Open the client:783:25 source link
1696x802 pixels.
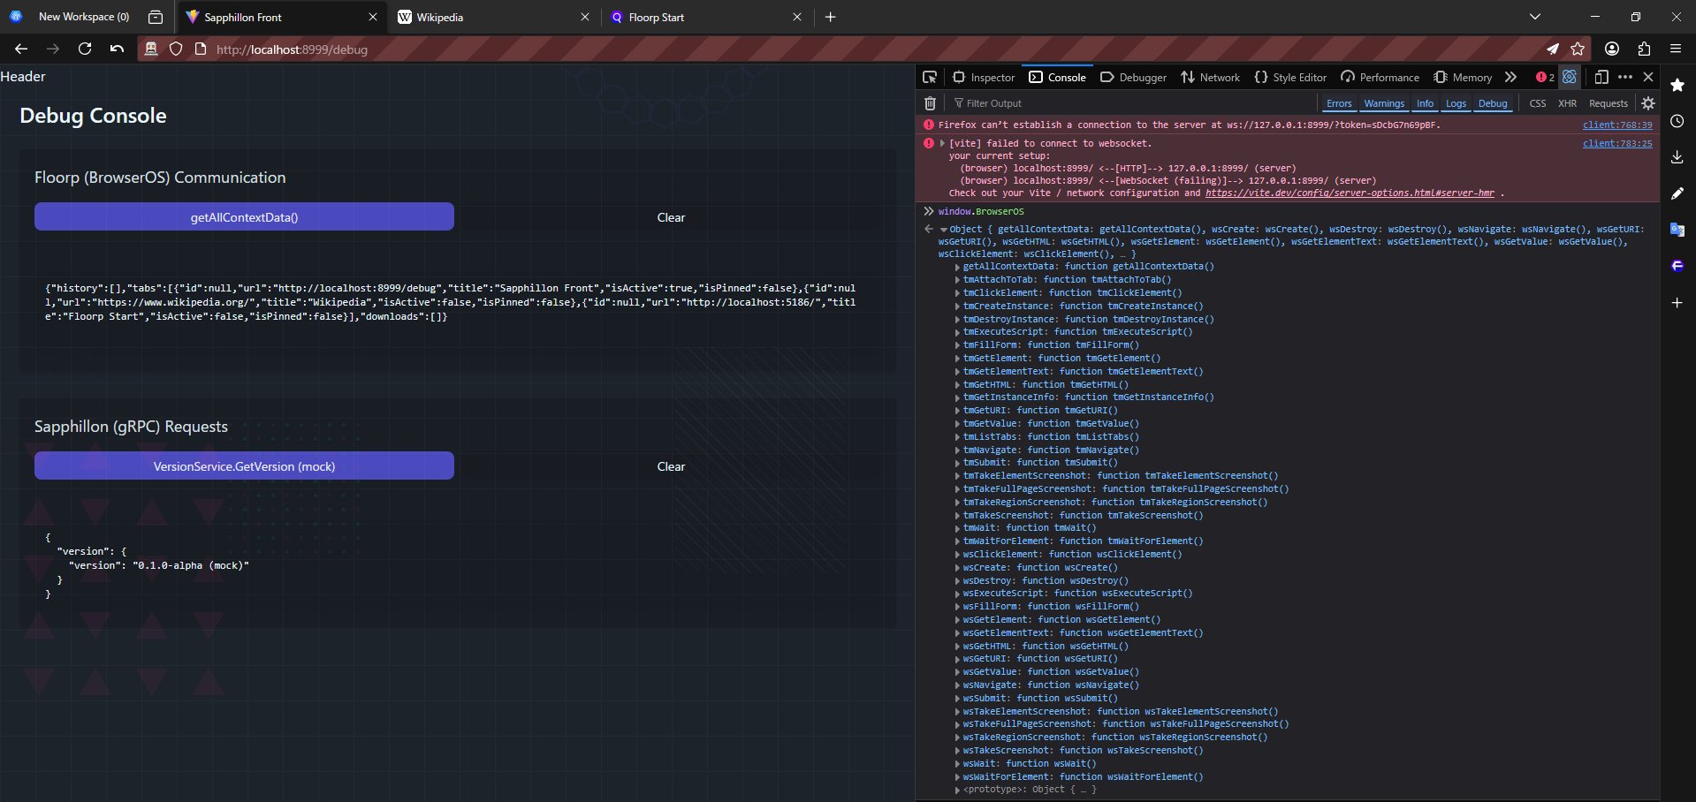[1616, 143]
